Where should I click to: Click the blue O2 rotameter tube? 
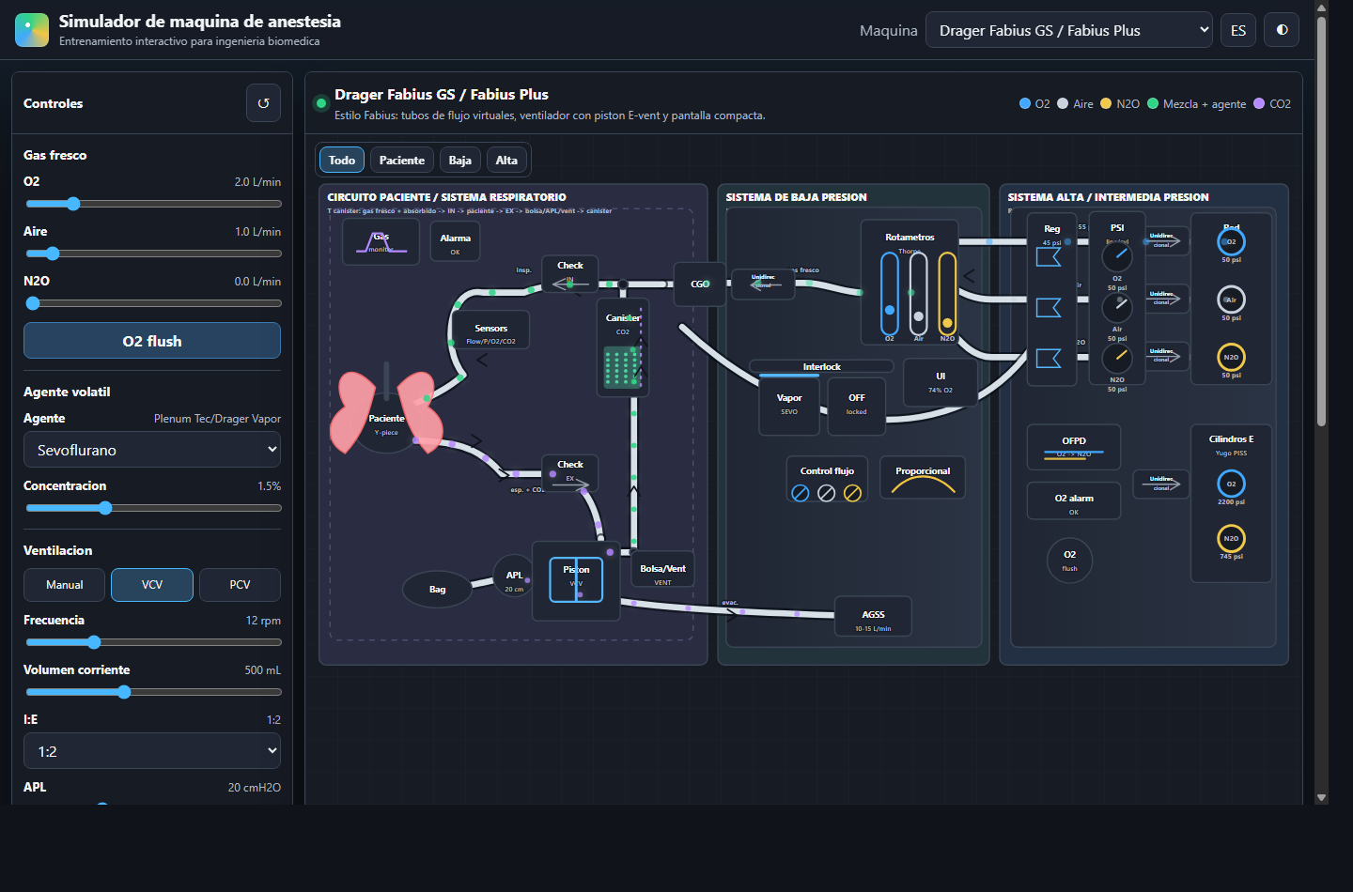pyautogui.click(x=890, y=294)
